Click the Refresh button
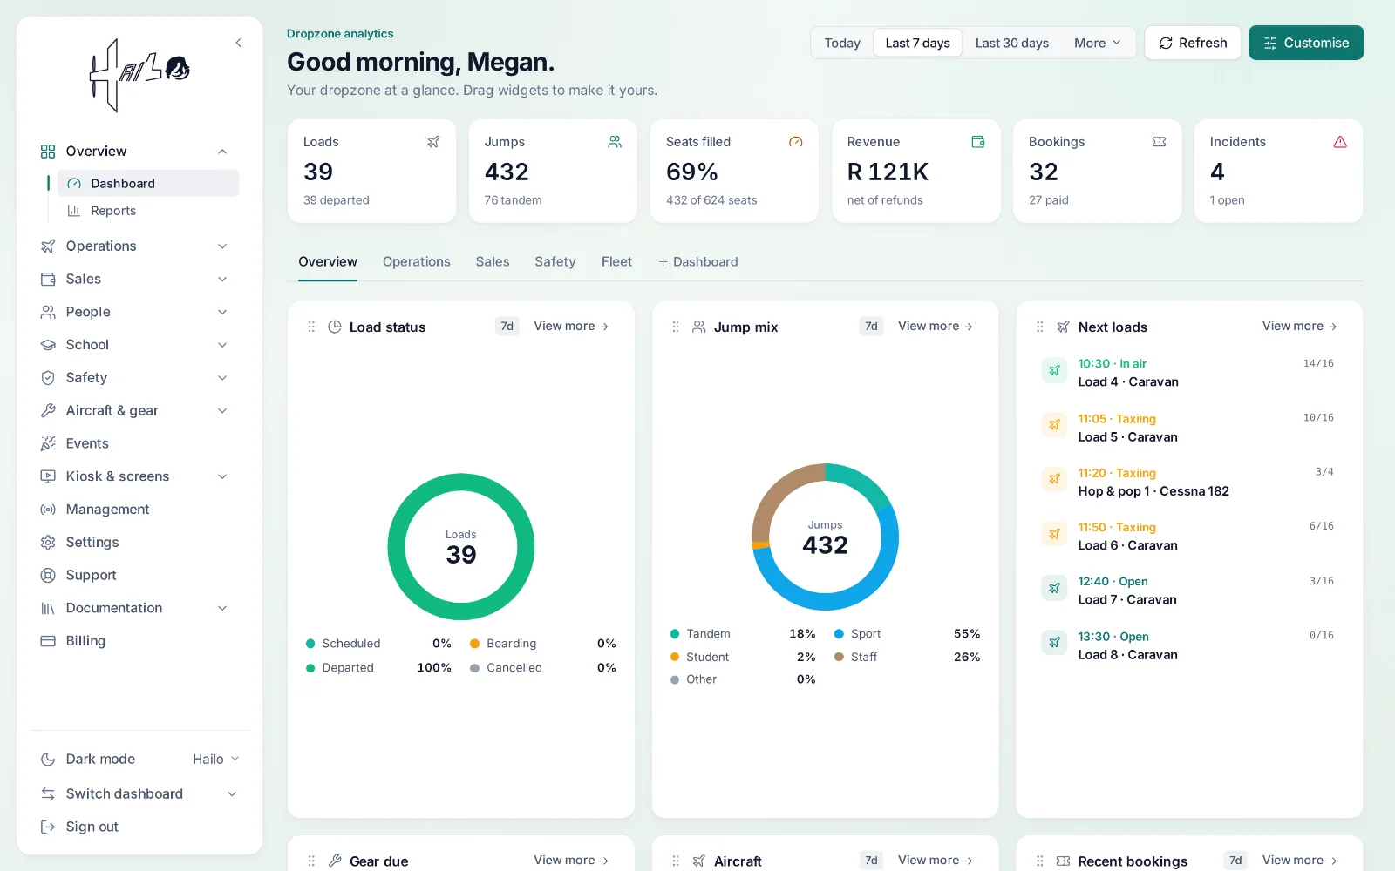The height and width of the screenshot is (871, 1395). click(1193, 43)
